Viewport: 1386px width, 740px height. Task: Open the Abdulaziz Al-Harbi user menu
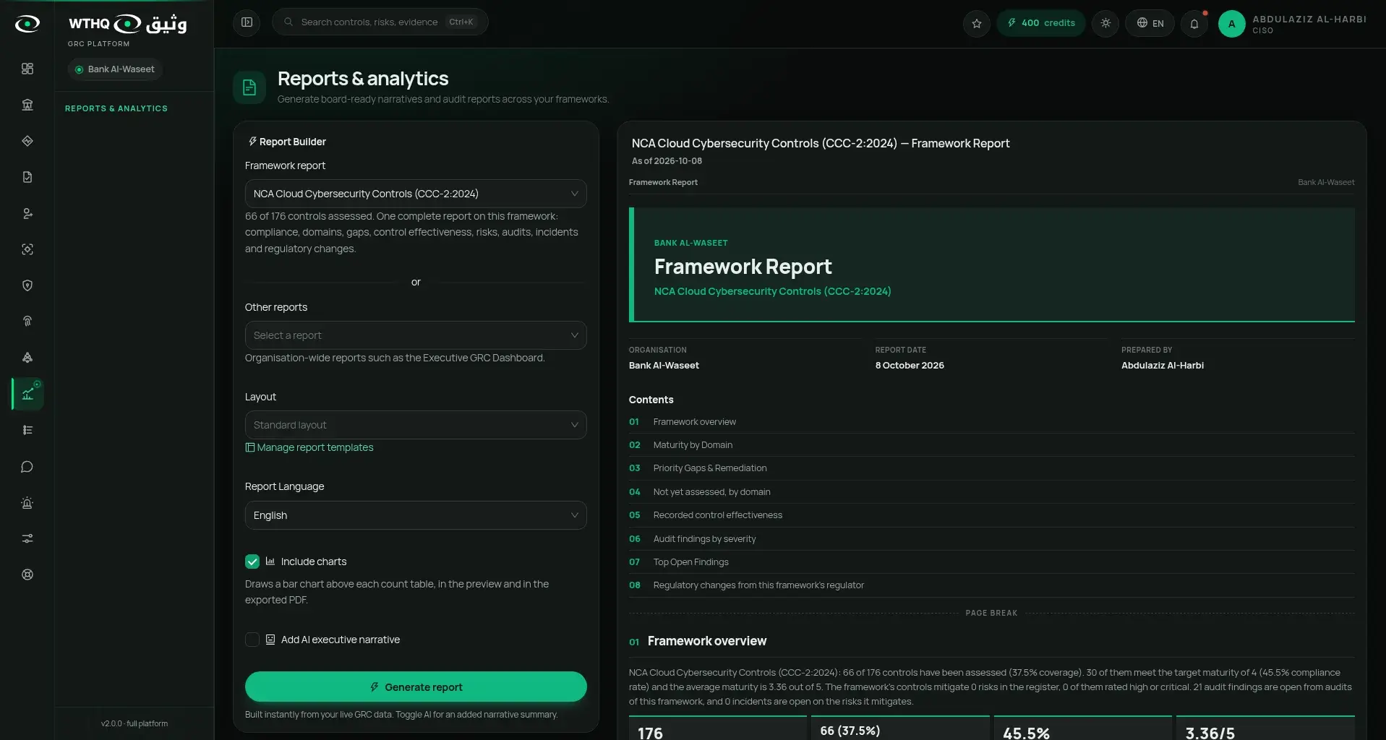tap(1293, 24)
